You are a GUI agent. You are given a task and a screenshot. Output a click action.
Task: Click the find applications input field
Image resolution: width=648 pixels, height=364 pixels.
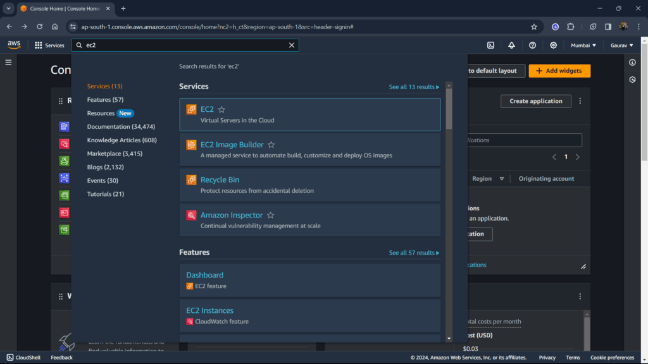[x=525, y=140]
